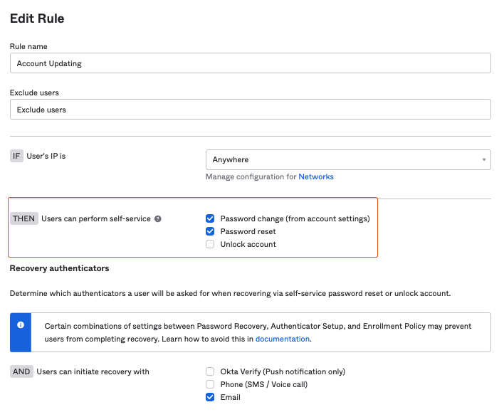Enable the Unlock account checkbox
This screenshot has width=504, height=412.
(210, 245)
